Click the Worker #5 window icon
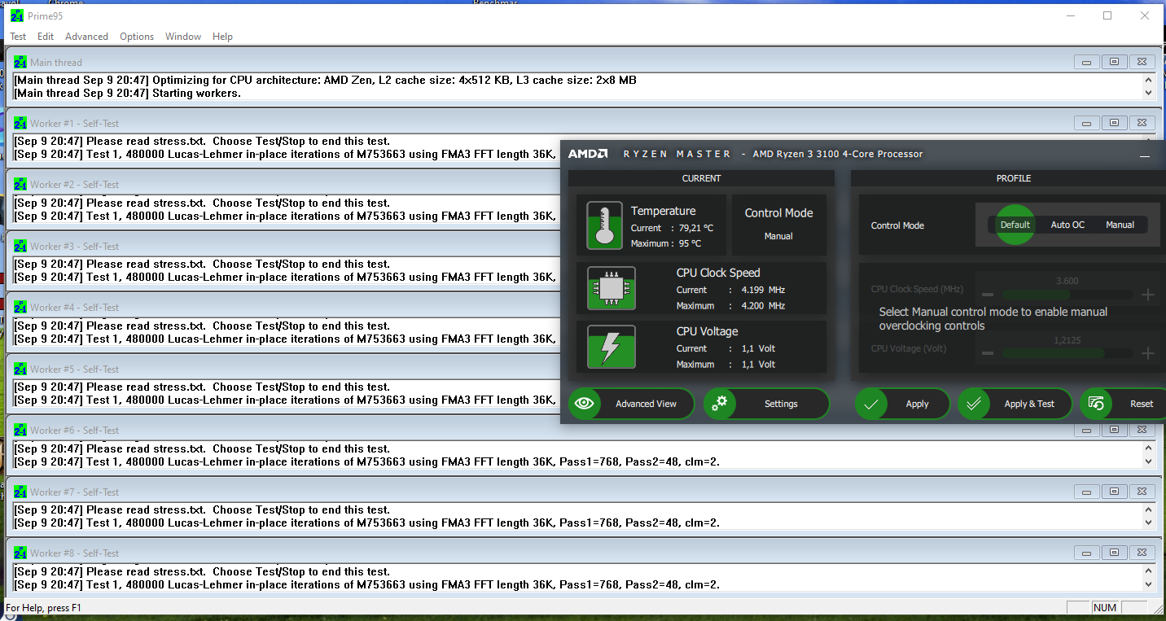Image resolution: width=1166 pixels, height=621 pixels. 20,369
